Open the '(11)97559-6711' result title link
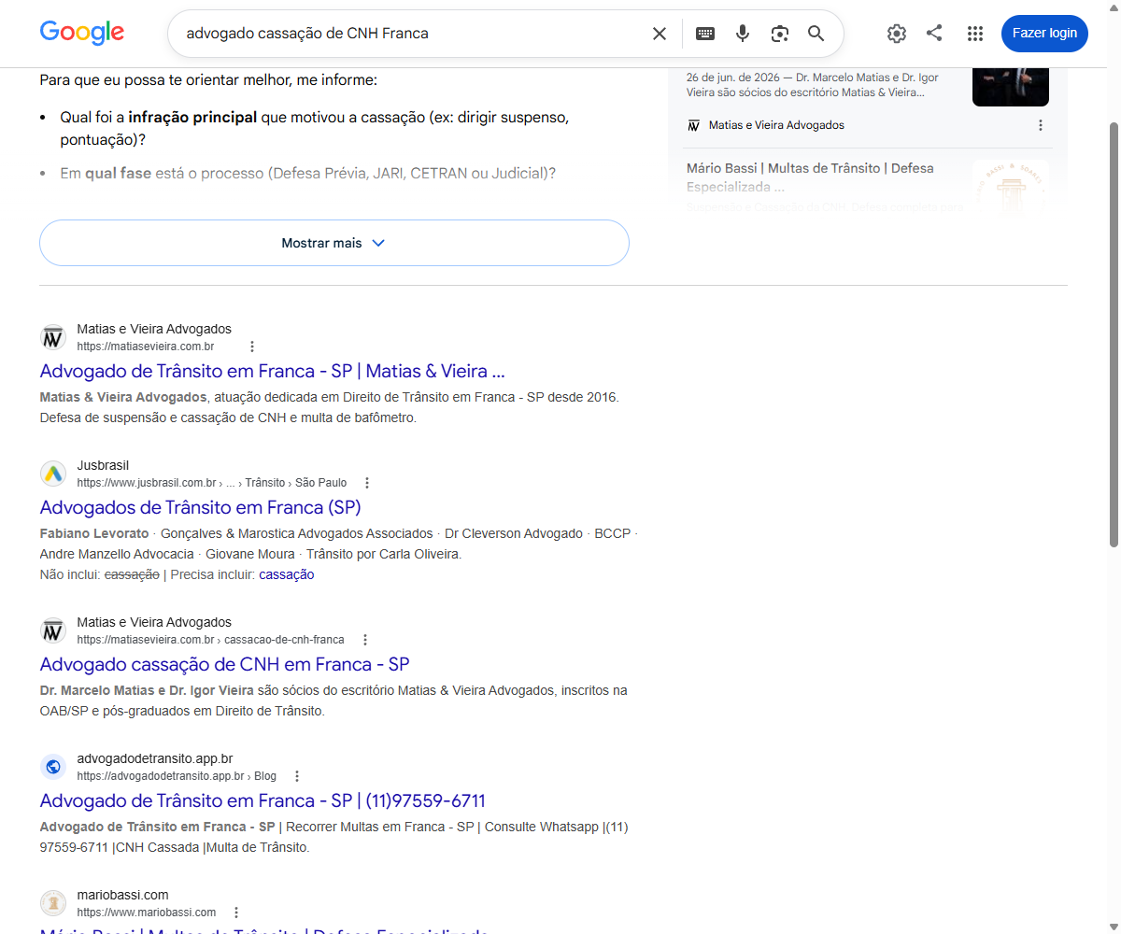The width and height of the screenshot is (1121, 934). [263, 801]
